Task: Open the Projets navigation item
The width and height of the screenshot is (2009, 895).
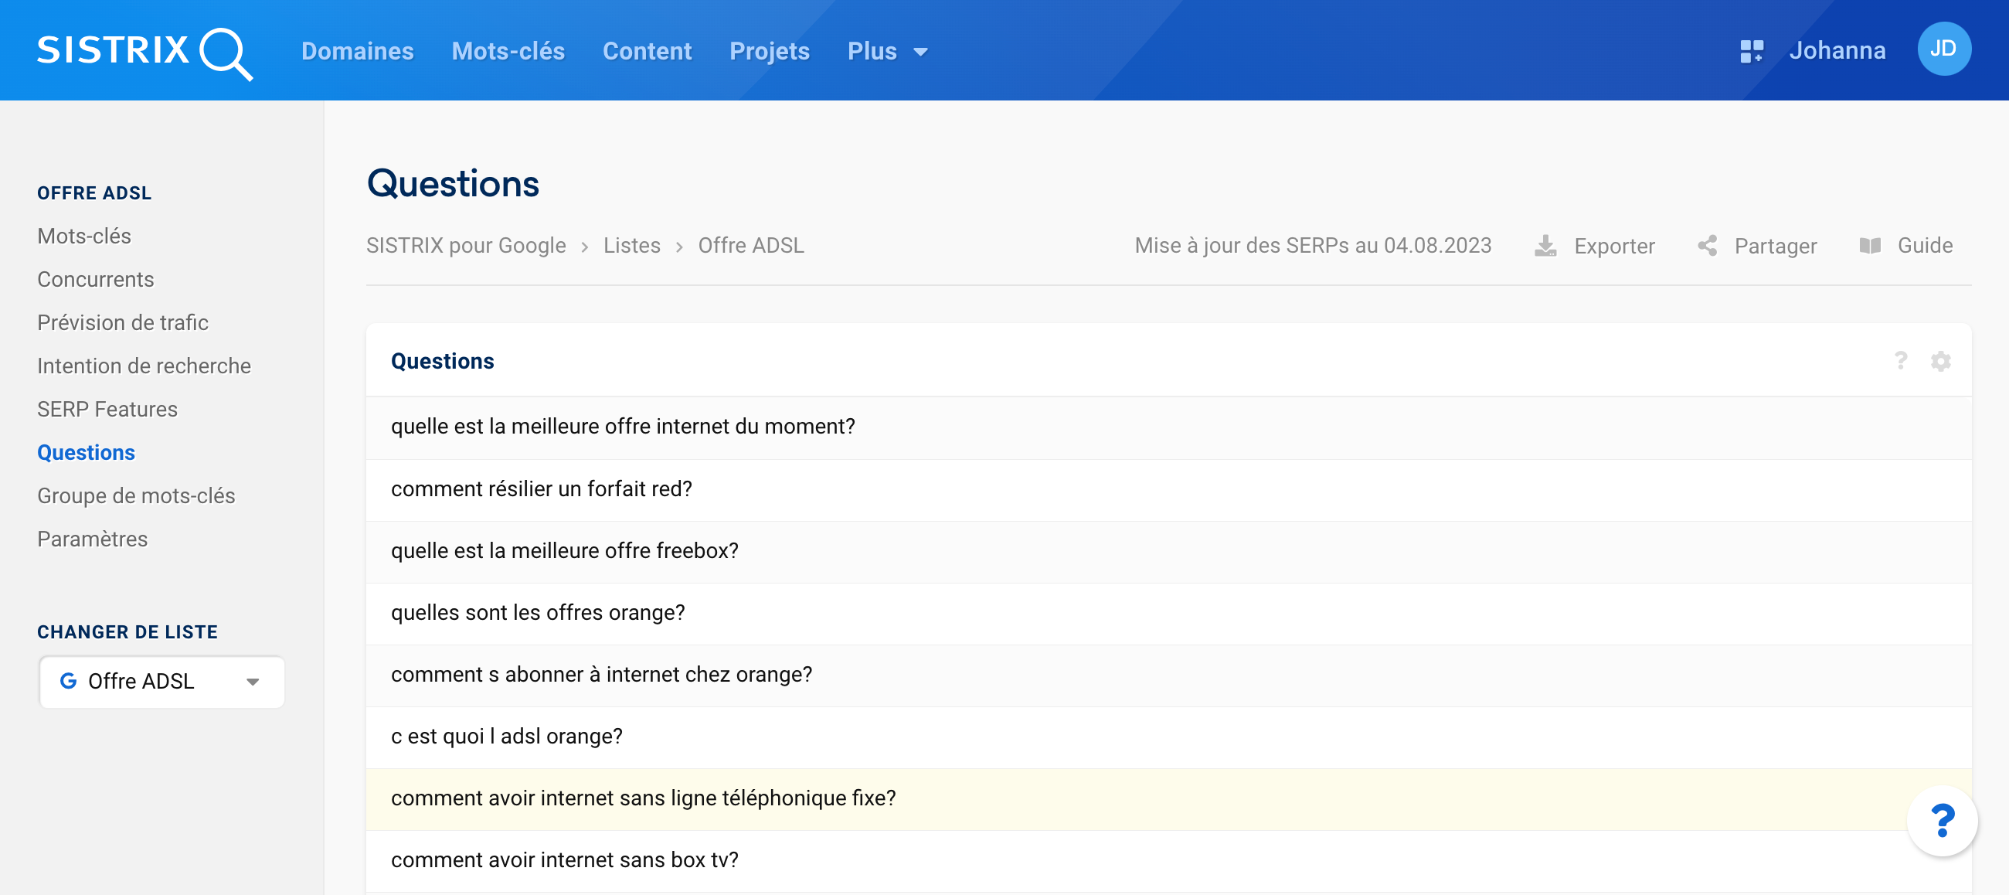Action: pyautogui.click(x=769, y=52)
